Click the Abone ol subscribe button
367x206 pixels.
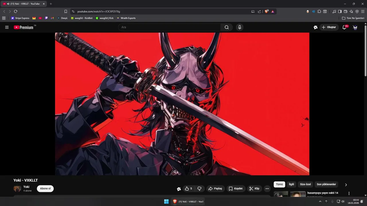(45, 189)
